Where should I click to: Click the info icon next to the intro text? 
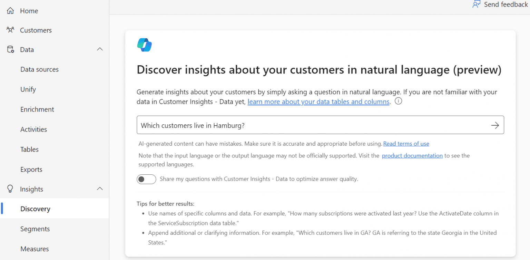coord(398,101)
